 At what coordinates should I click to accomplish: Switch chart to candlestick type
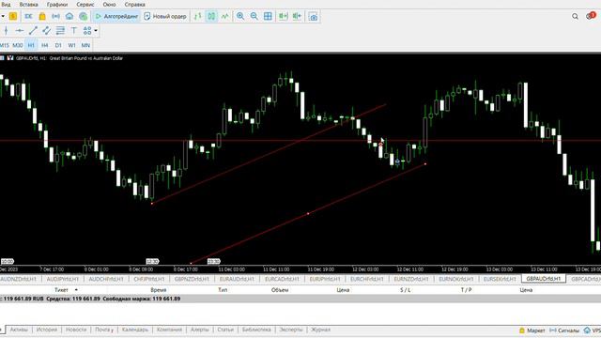coord(211,17)
